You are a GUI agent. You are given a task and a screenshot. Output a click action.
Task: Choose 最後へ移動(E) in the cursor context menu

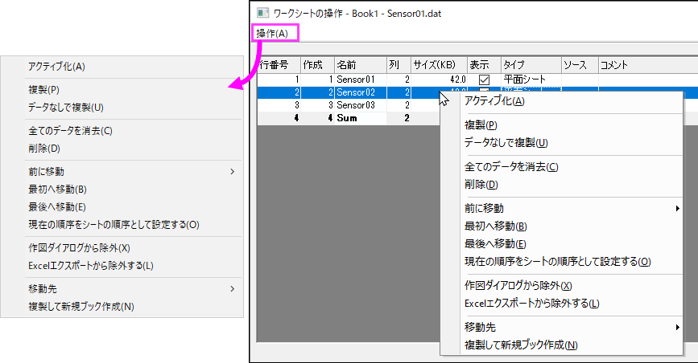tap(495, 244)
